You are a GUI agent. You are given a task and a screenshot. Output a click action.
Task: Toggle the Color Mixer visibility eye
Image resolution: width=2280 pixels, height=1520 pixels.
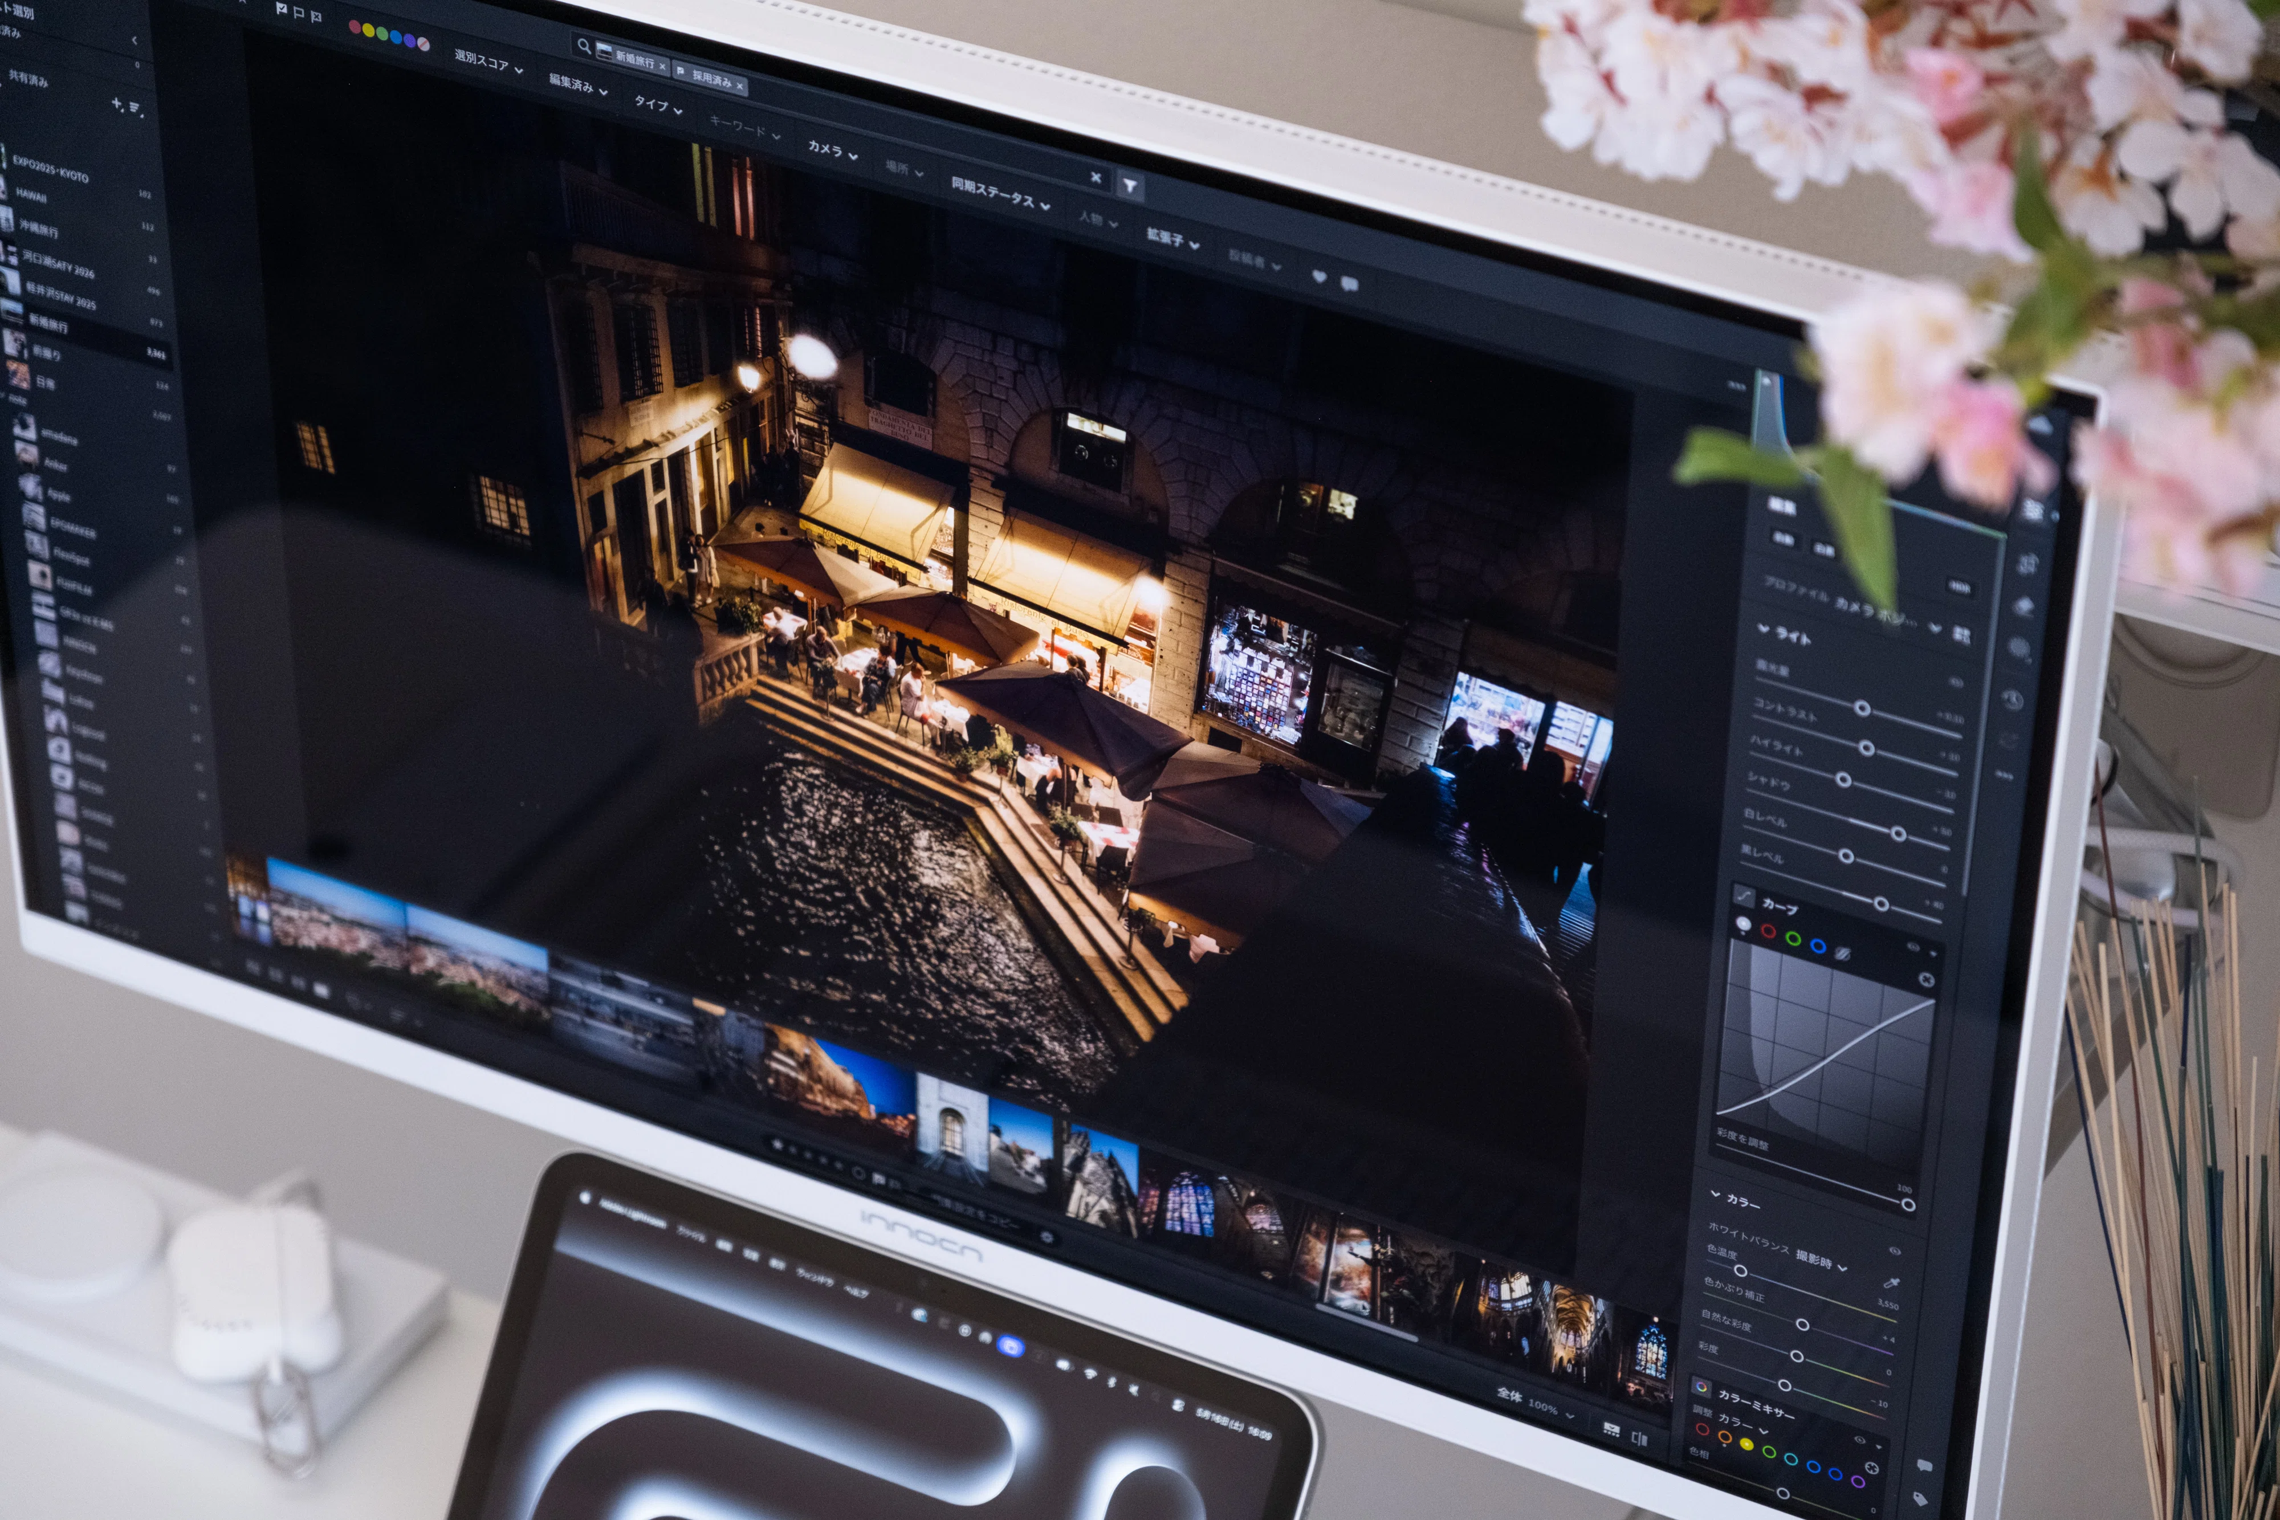click(1859, 1441)
